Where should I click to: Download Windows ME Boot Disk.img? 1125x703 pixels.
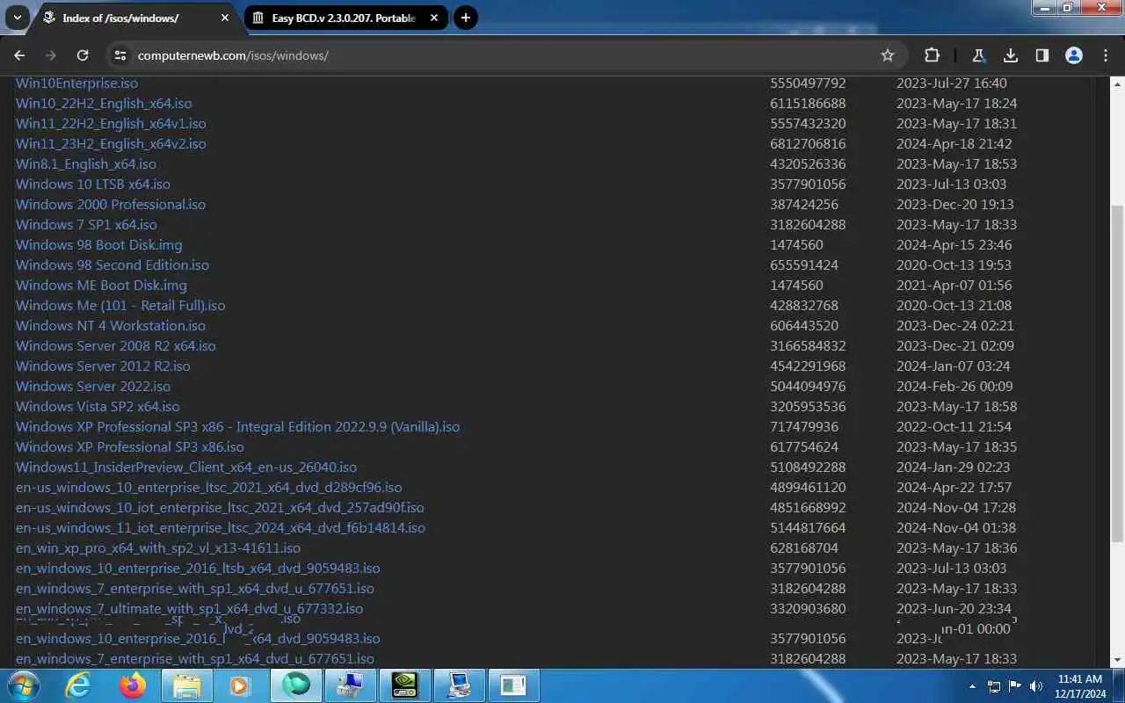coord(101,286)
